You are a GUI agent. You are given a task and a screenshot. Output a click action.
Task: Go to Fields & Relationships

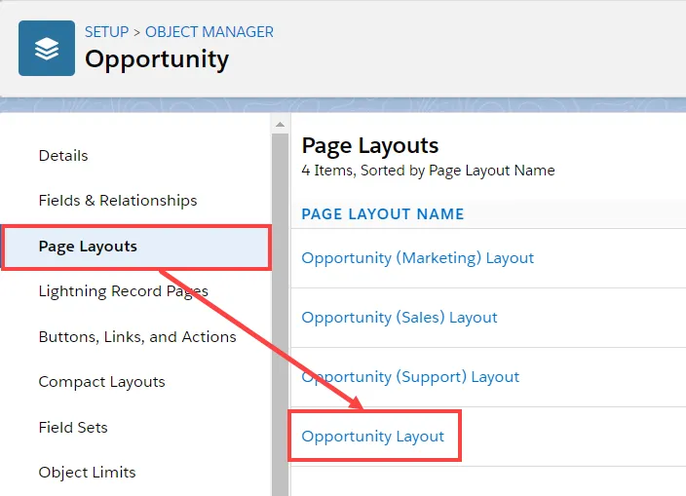click(x=118, y=201)
